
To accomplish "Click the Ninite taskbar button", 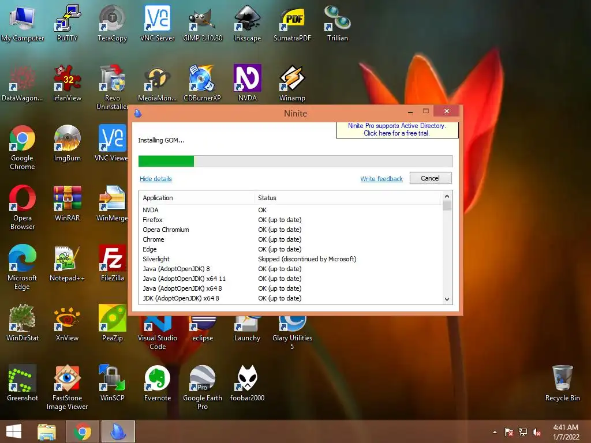I will (x=118, y=431).
